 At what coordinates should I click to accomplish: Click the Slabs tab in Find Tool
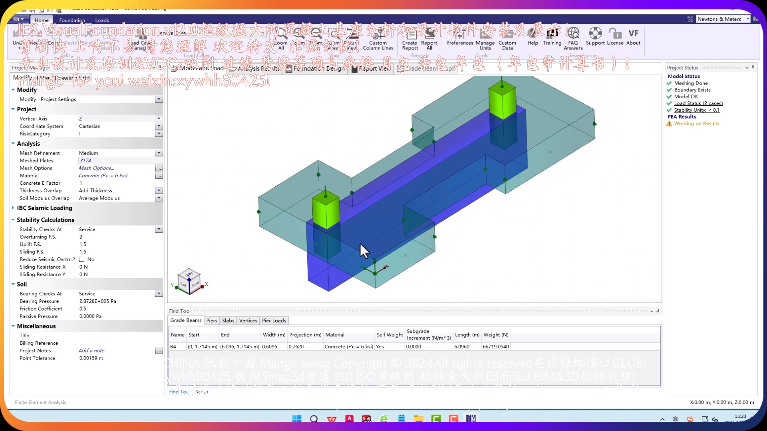click(x=228, y=320)
